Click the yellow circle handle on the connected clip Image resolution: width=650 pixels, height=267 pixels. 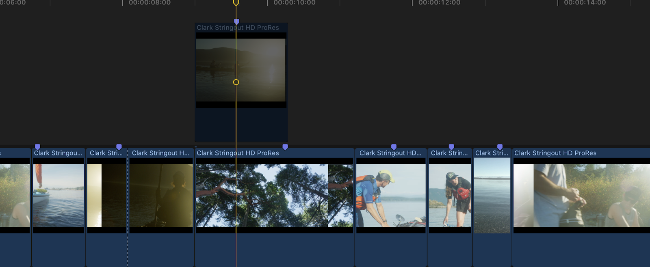tap(236, 82)
